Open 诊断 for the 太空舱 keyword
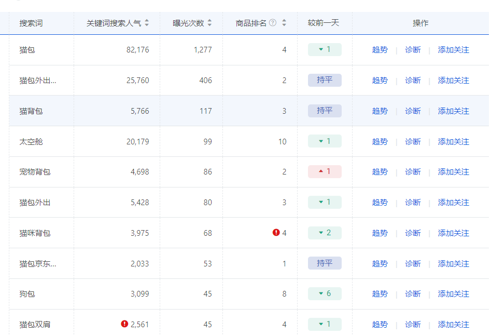The width and height of the screenshot is (491, 335). [413, 141]
